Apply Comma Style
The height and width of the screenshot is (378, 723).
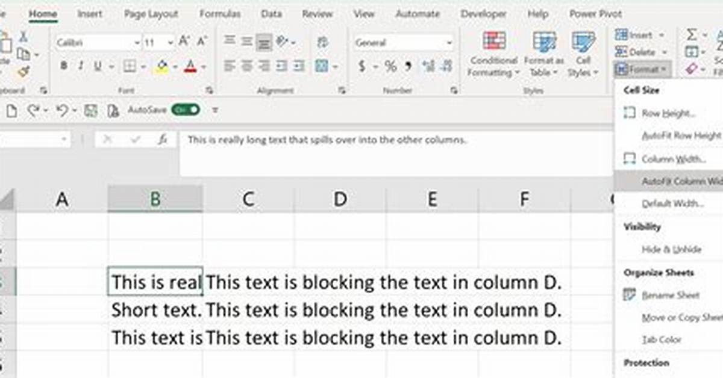click(x=408, y=66)
